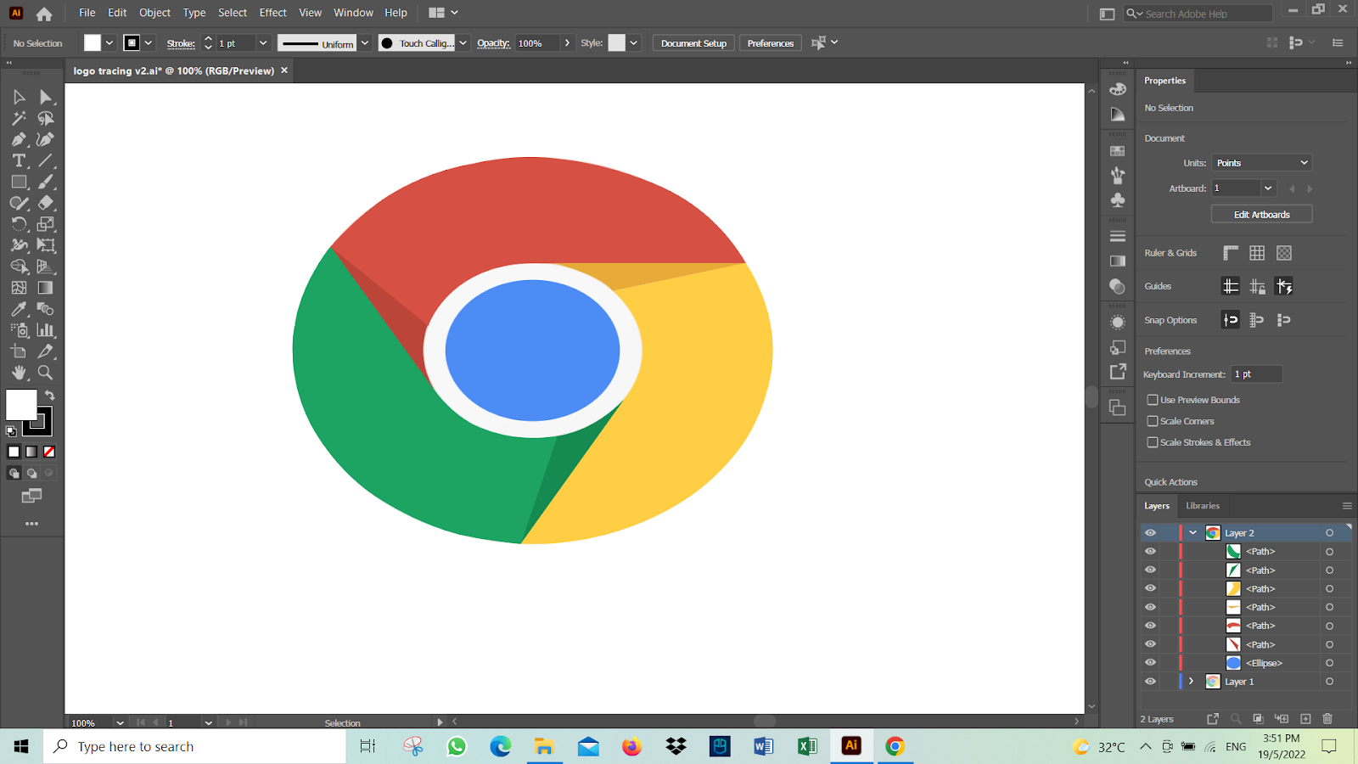Select the Shaper tool
The width and height of the screenshot is (1358, 764).
(19, 203)
